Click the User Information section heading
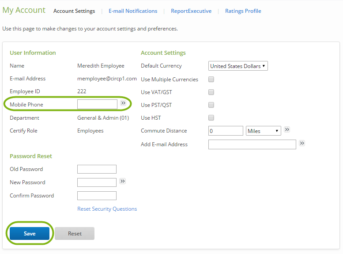The height and width of the screenshot is (254, 343). coord(33,53)
